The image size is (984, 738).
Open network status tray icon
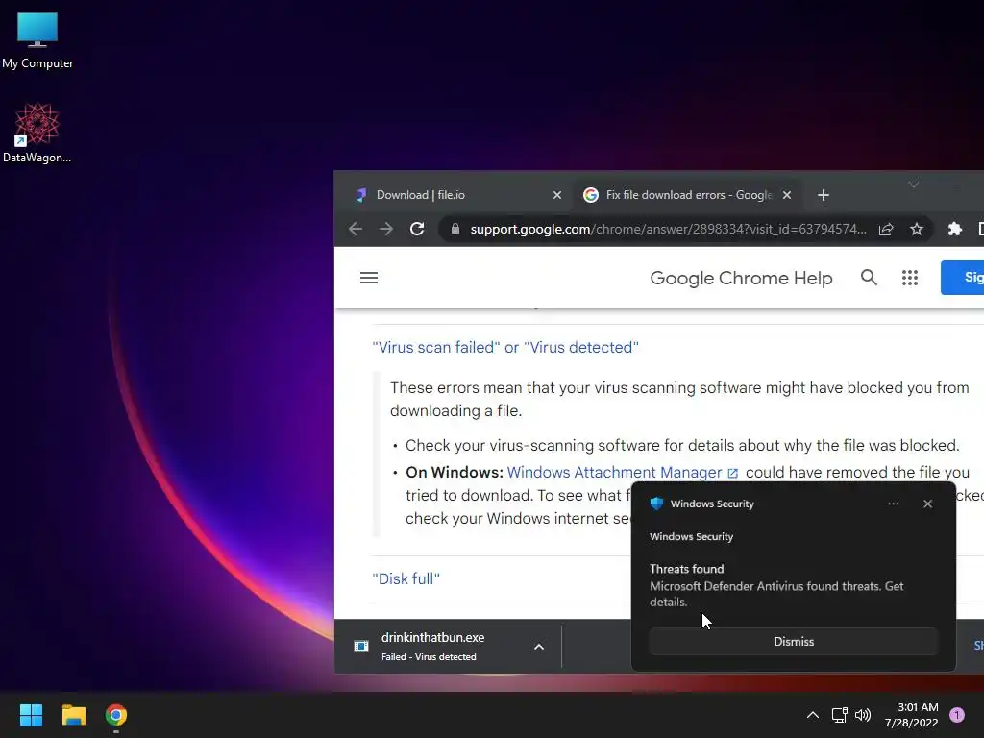pos(839,715)
